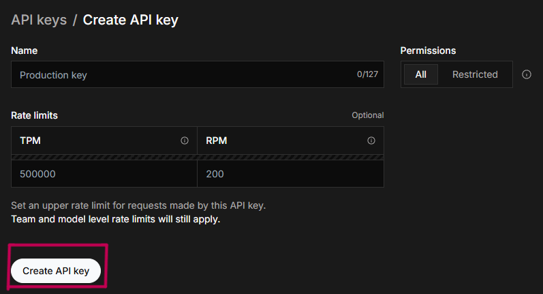This screenshot has width=543, height=294.
Task: Click the Create API key breadcrumb title
Action: pyautogui.click(x=131, y=20)
